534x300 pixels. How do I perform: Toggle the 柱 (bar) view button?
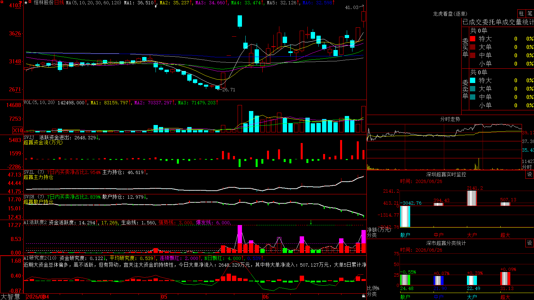[x=521, y=13]
